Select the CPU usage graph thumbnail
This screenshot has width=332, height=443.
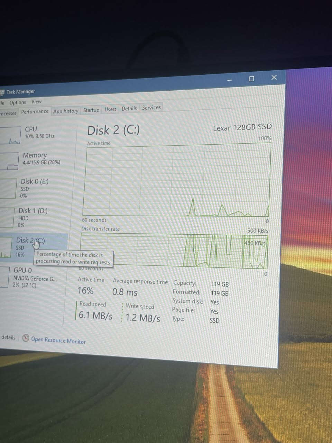pyautogui.click(x=10, y=136)
